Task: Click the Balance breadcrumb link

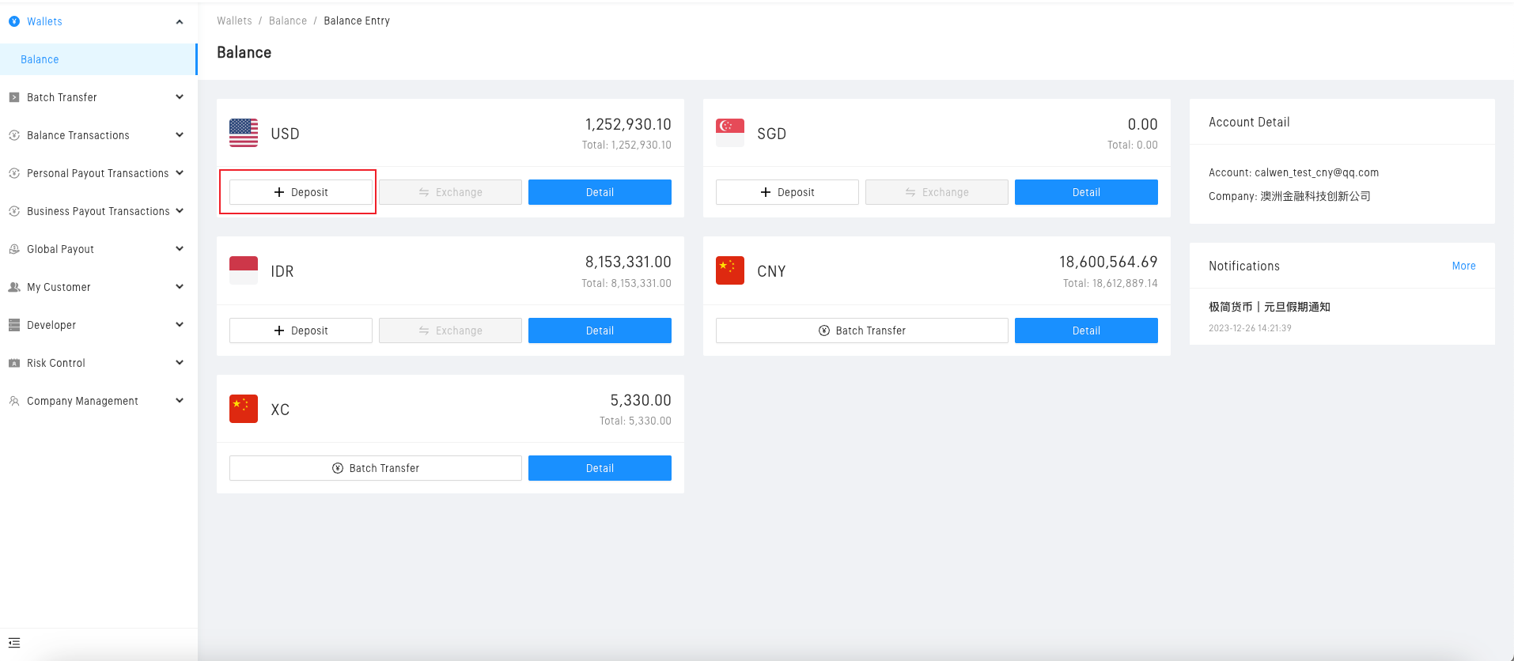Action: tap(287, 21)
